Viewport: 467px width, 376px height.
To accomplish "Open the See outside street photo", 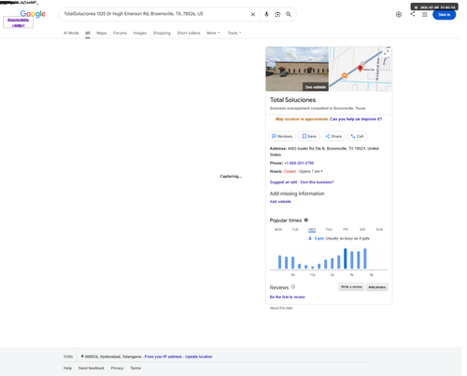I will (297, 69).
